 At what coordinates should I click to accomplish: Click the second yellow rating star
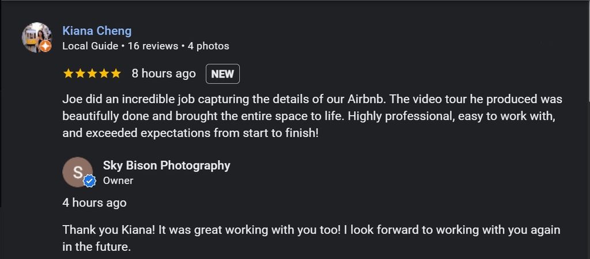tap(80, 74)
